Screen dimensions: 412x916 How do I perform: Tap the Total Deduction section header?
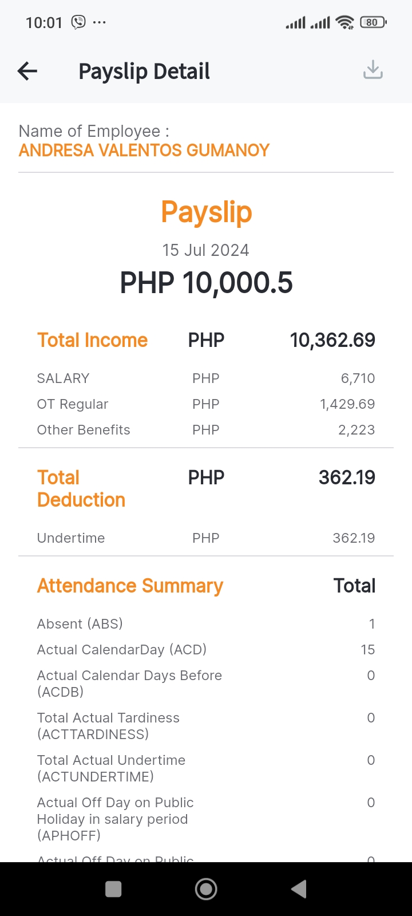tap(81, 488)
